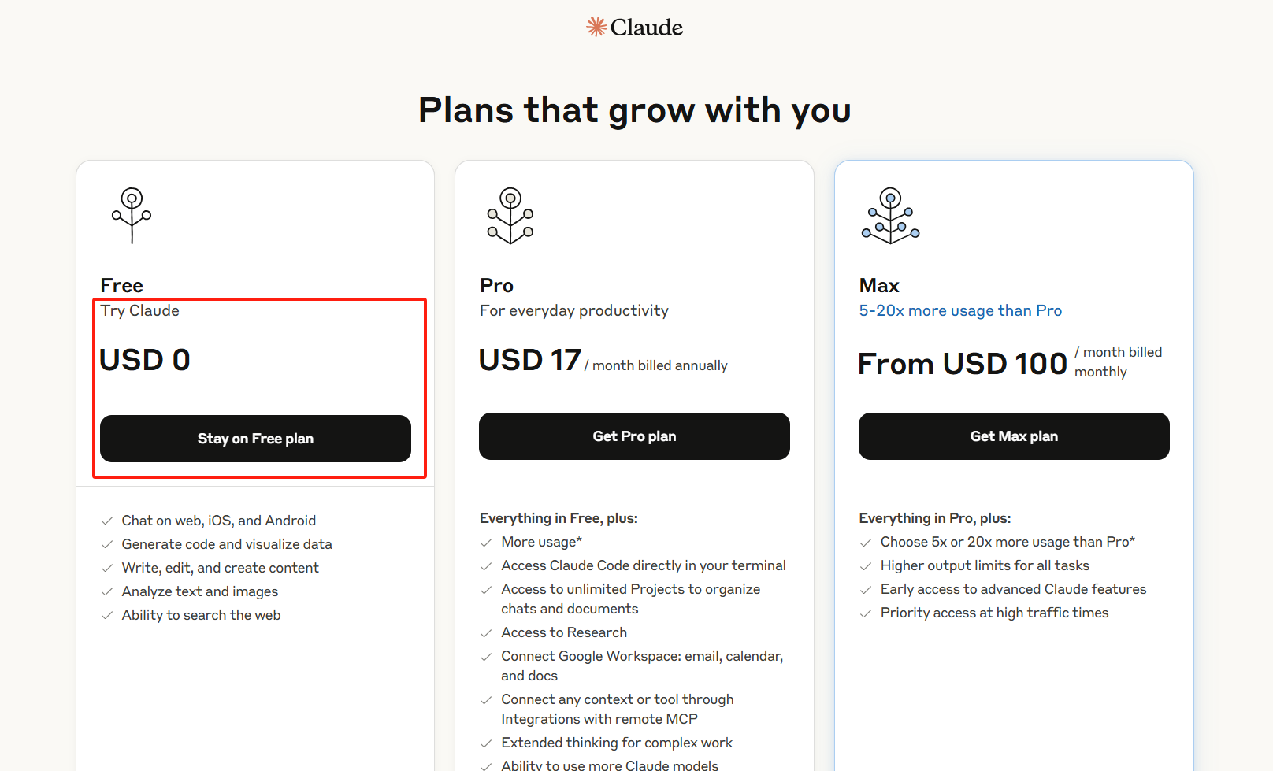Click checkmark beside Extended thinking for complex work

tap(486, 743)
